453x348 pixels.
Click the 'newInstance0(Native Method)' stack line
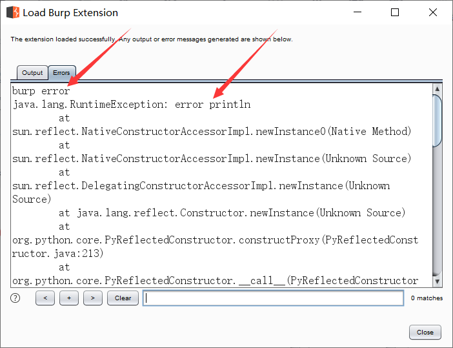[x=212, y=132]
